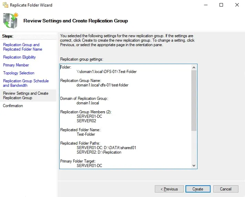Maximize the wizard window
This screenshot has width=245, height=197.
tap(221, 5)
